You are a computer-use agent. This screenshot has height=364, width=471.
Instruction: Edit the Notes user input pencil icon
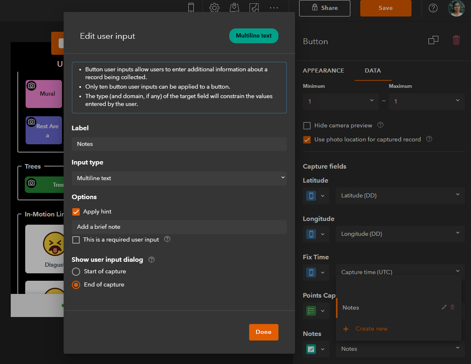coord(444,307)
